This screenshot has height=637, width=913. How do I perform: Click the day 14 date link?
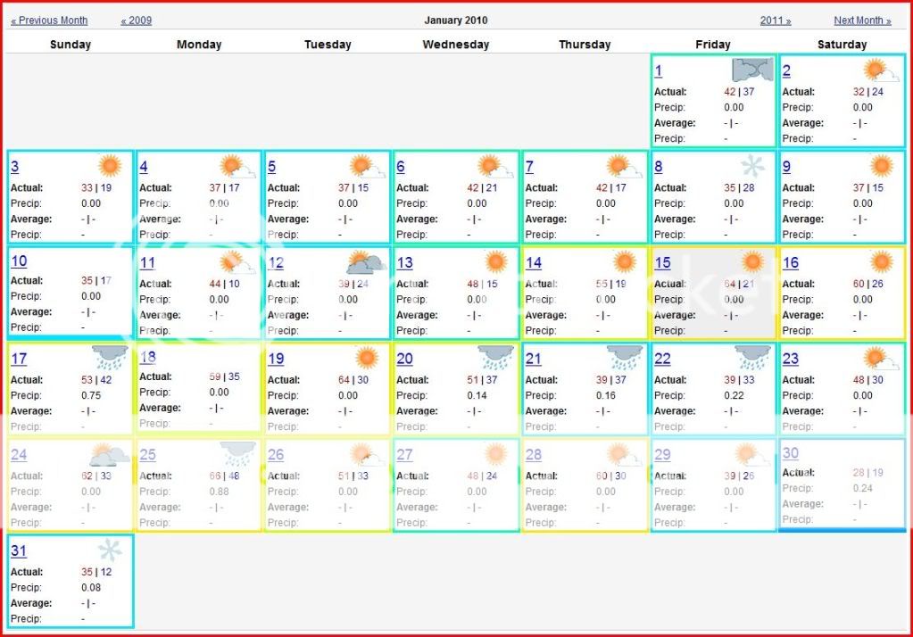[534, 263]
